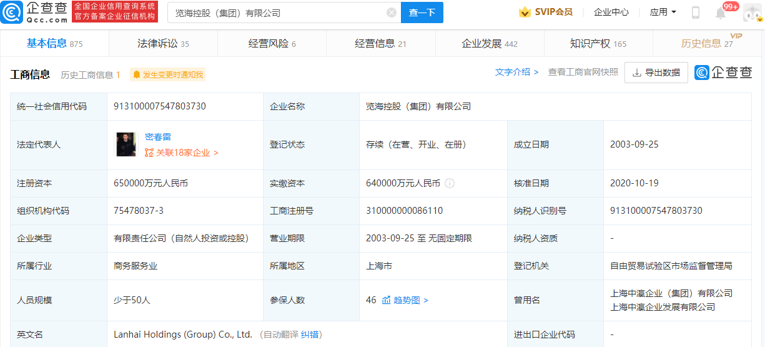
Task: Switch to 知识产权 tab
Action: pos(598,43)
